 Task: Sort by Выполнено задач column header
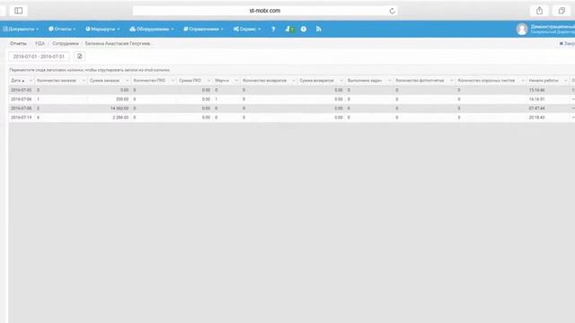tap(365, 81)
